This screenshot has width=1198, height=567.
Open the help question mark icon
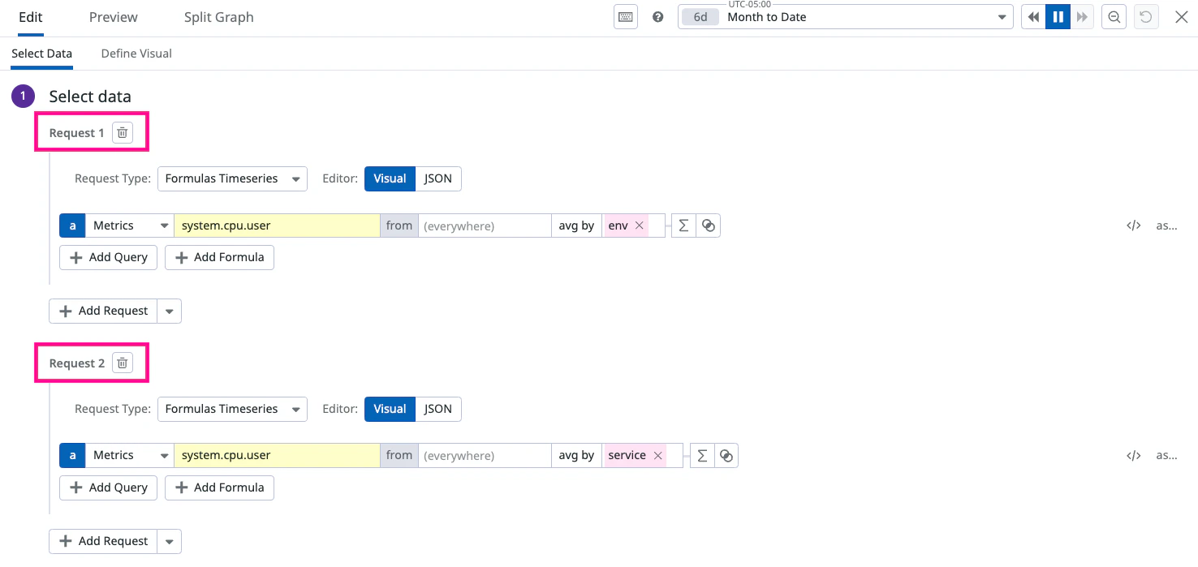[658, 17]
